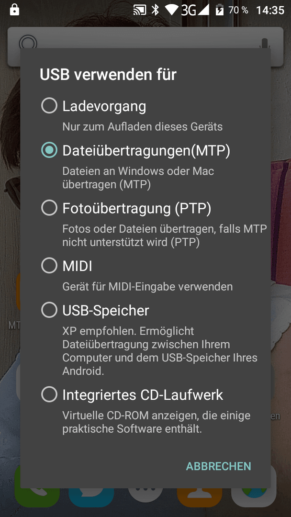Select the MIDI radio button
This screenshot has height=517, width=291.
[49, 266]
